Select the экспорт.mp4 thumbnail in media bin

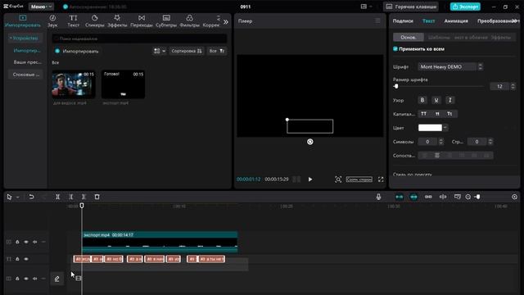pyautogui.click(x=123, y=84)
